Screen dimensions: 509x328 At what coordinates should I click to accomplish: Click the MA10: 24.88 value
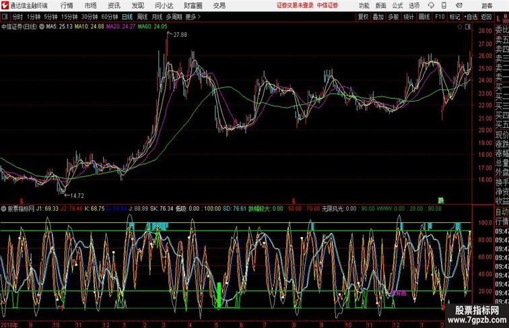pyautogui.click(x=90, y=27)
